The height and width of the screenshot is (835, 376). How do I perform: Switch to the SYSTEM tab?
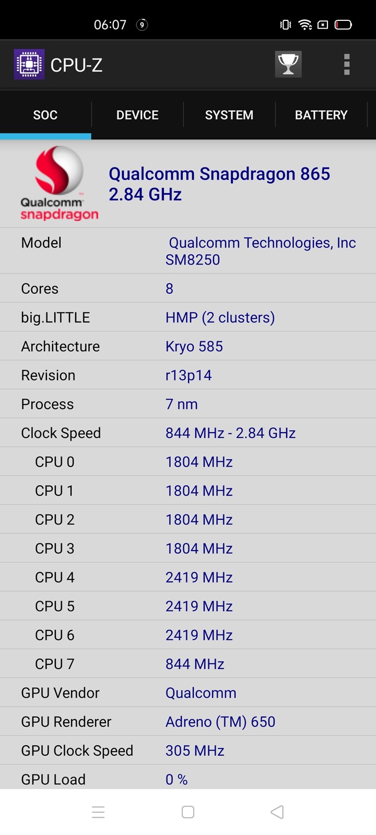(x=229, y=115)
